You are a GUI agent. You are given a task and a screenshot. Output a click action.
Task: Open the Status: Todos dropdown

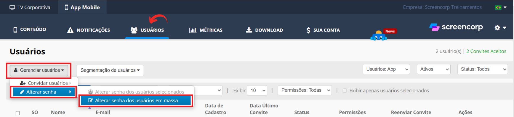[482, 69]
